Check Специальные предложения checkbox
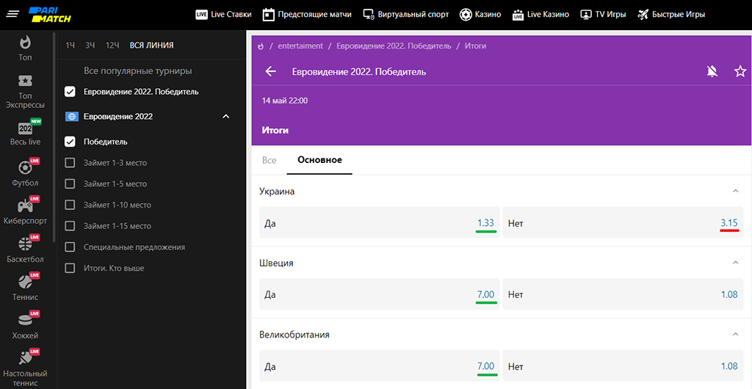The image size is (752, 389). coord(70,247)
